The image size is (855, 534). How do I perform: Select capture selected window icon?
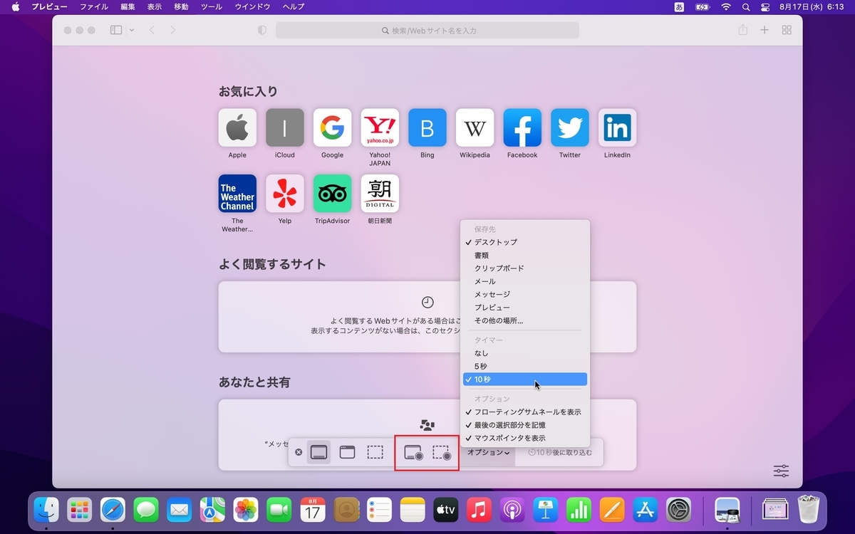(x=347, y=452)
